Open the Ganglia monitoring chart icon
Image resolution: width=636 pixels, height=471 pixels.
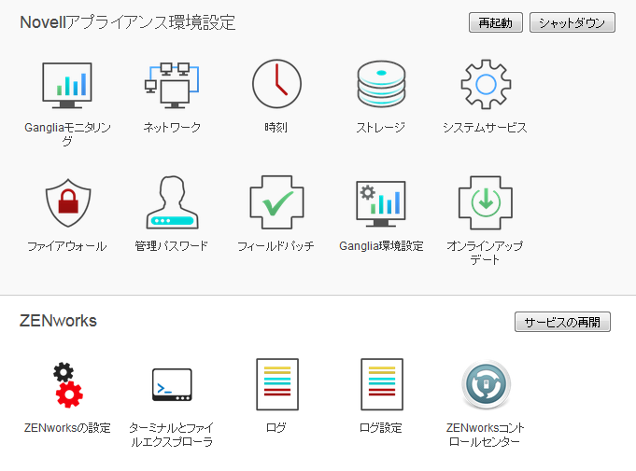point(67,85)
